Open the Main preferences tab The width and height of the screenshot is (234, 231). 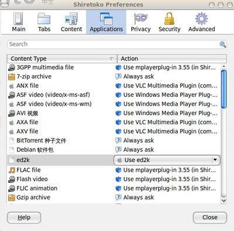[x=19, y=22]
